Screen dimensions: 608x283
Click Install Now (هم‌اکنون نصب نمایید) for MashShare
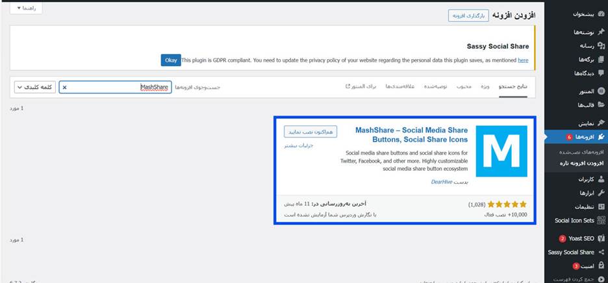(310, 132)
